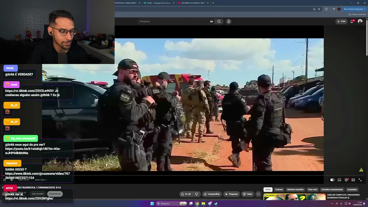This screenshot has width=368, height=207.
Task: Click the Jvzxk chat username badge
Action: pos(11,85)
